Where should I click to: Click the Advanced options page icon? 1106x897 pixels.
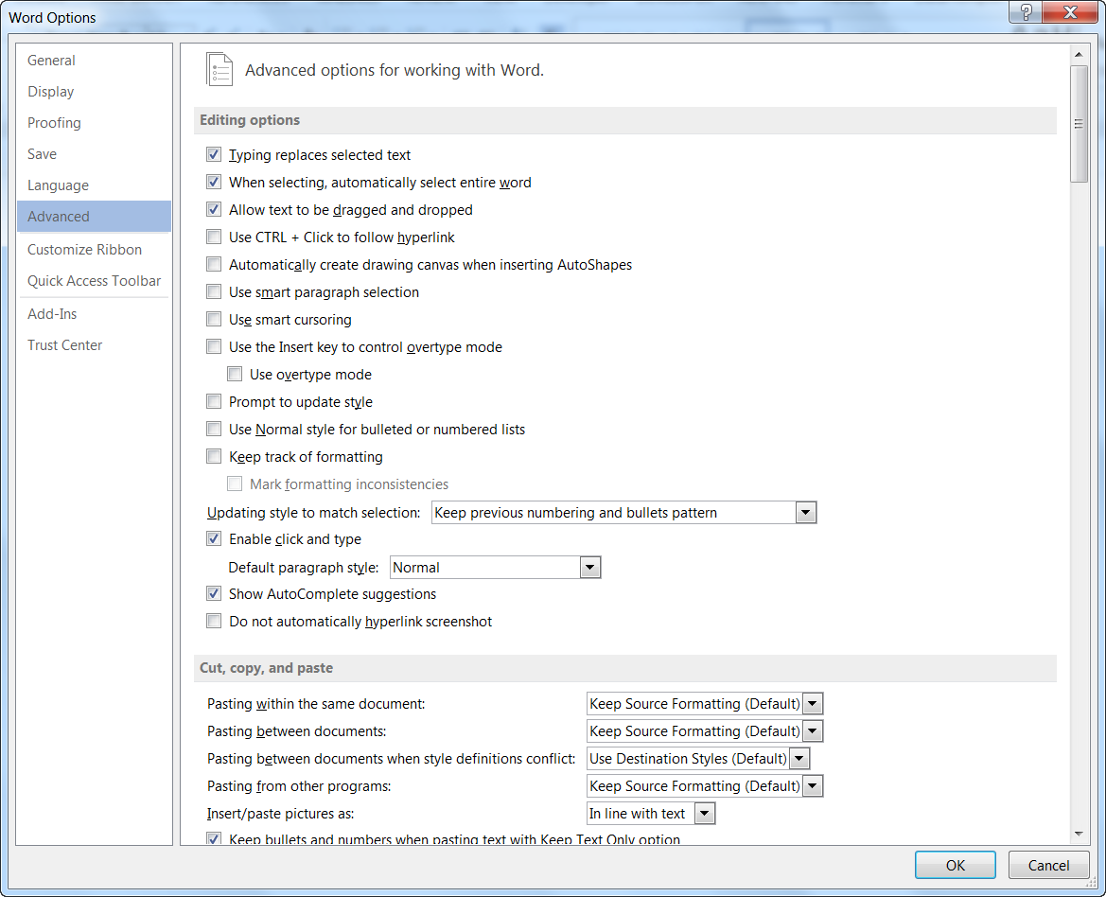(x=219, y=70)
